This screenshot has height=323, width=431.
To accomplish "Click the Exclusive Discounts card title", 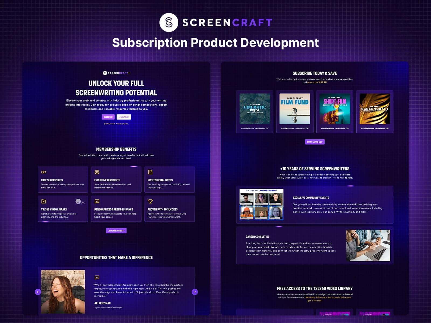I will click(107, 180).
